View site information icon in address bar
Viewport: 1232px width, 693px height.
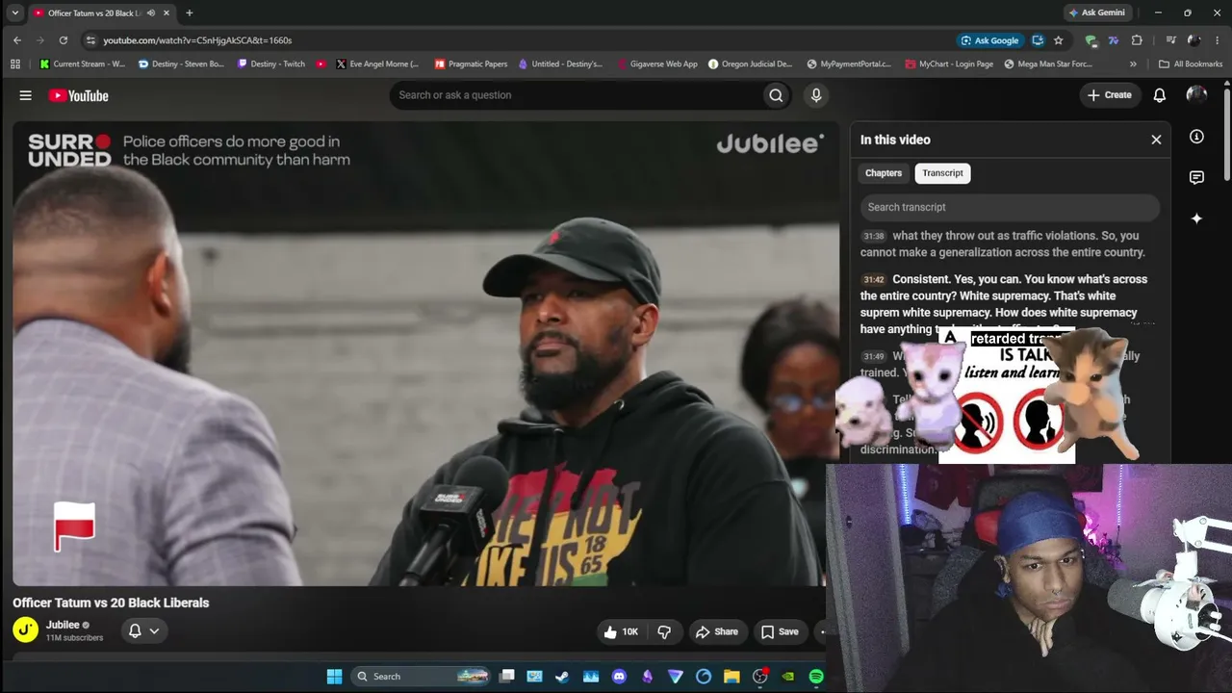click(90, 40)
